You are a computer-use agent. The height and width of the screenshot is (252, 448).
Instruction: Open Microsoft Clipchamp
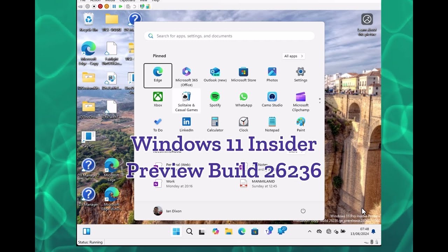(301, 101)
